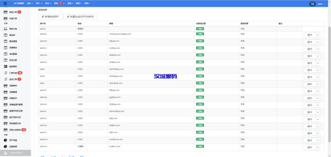Click the 买家对话审核 icon with badge 16
Viewport: 331px width, 157px height.
pyautogui.click(x=5, y=130)
